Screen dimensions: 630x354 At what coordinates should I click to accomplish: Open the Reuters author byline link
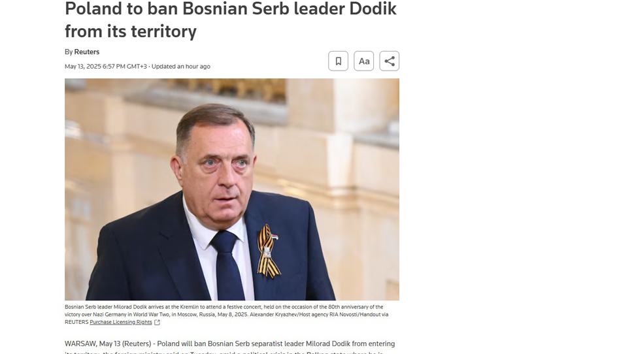pos(87,52)
